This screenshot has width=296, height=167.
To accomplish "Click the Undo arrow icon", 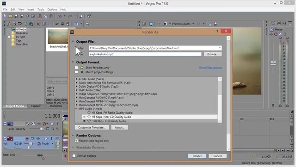I will pos(60,16).
